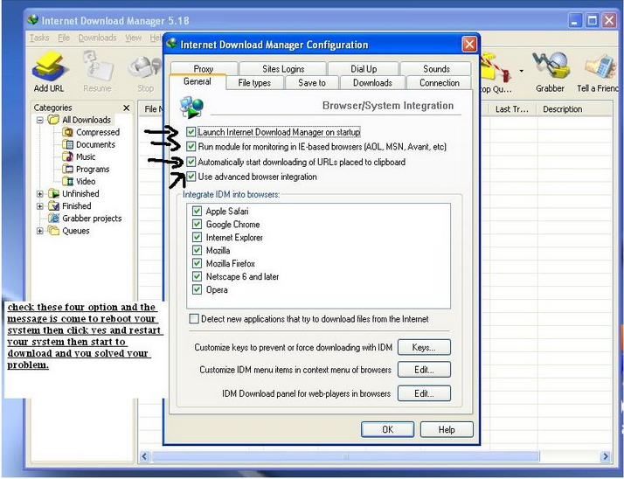Toggle Launch Internet Download Manager on startup
624x479 pixels.
[x=192, y=132]
